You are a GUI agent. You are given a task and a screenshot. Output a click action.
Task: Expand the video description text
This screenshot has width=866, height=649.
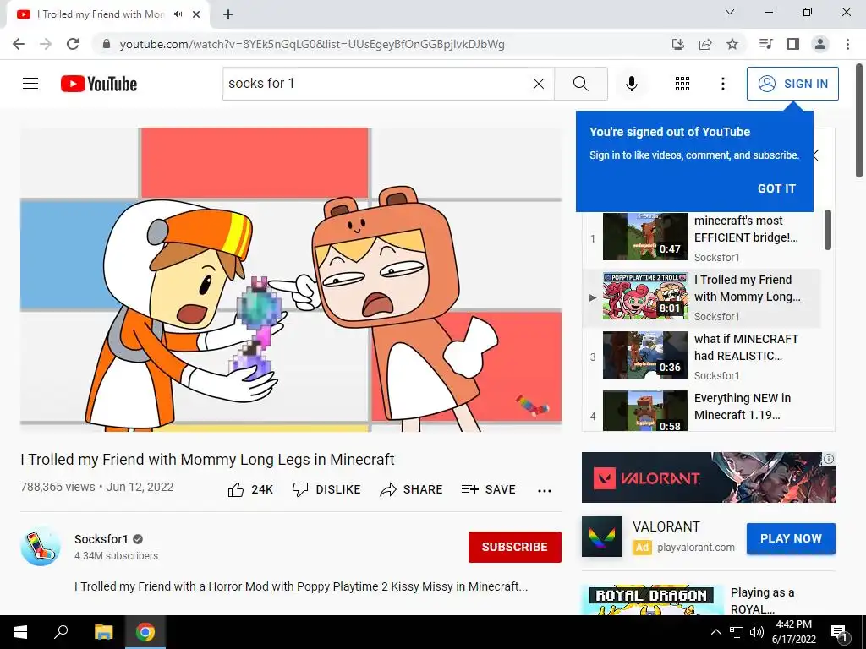[301, 586]
